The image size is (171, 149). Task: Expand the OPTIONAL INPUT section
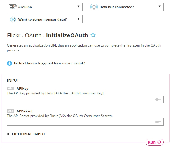26,134
